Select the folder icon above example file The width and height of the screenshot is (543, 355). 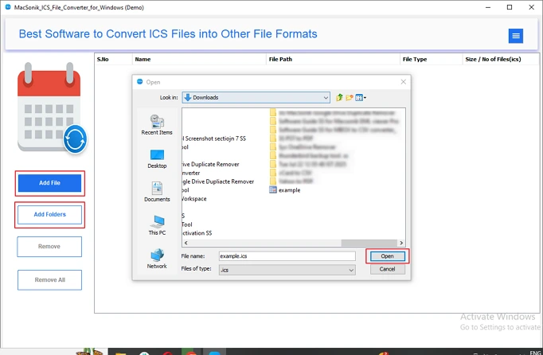point(273,181)
